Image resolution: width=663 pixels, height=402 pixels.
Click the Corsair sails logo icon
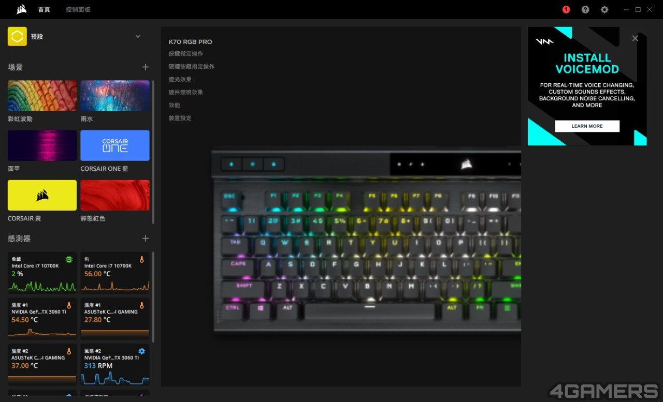(22, 9)
